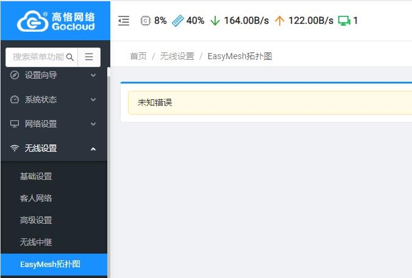This screenshot has height=278, width=412.
Task: Click the search magnifier icon
Action: (70, 57)
